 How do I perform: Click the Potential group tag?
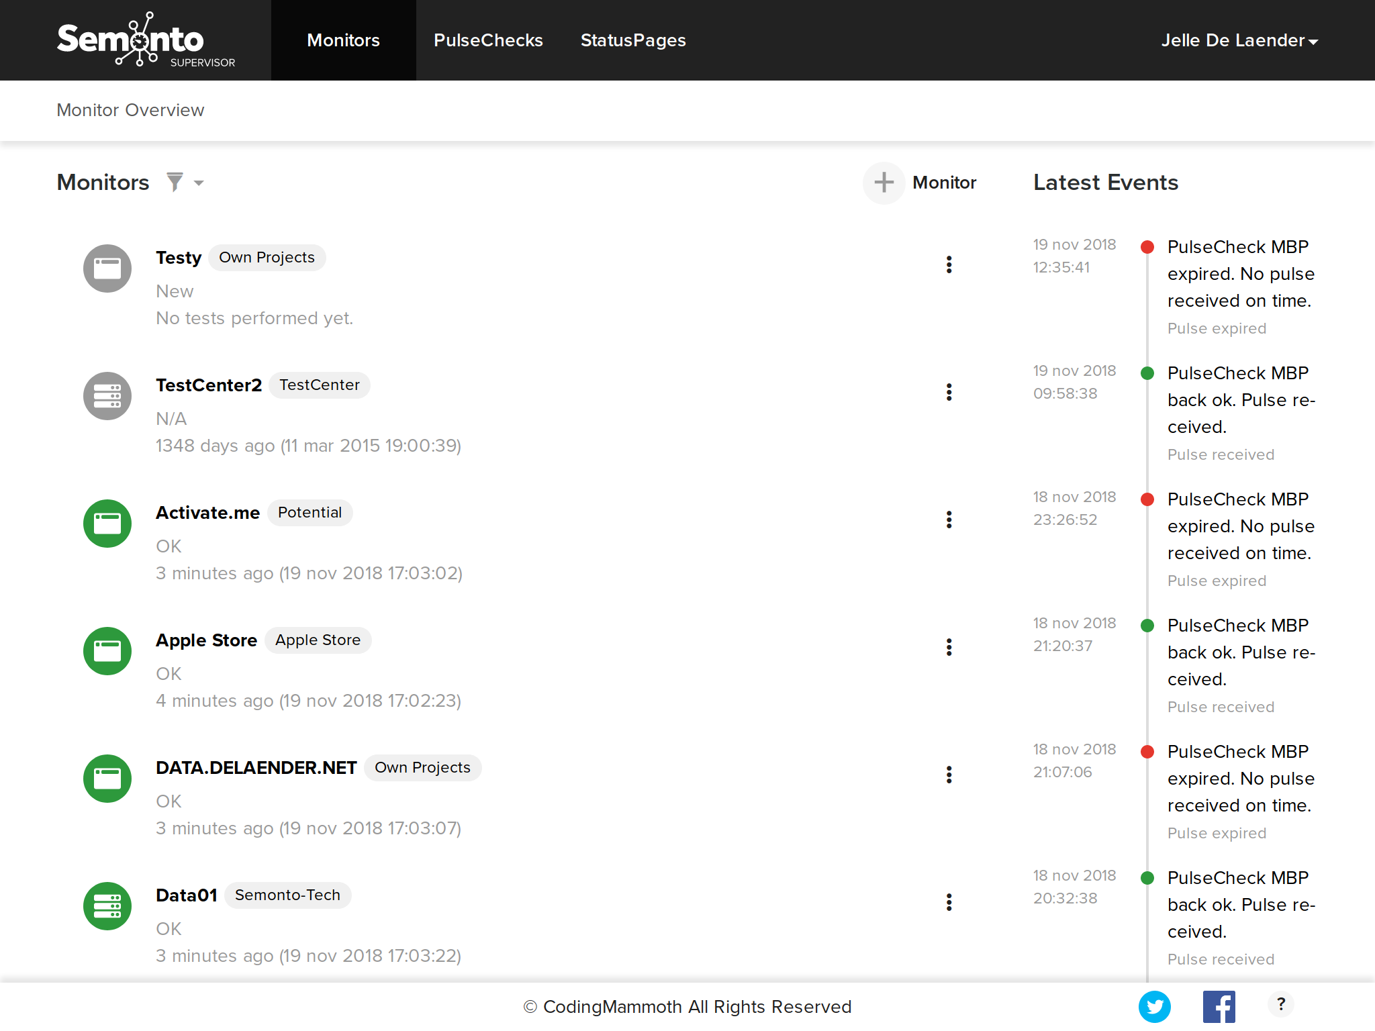[x=310, y=513]
